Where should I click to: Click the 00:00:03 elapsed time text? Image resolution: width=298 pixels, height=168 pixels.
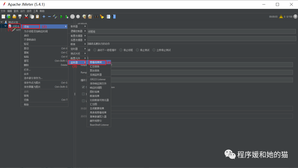click(273, 17)
